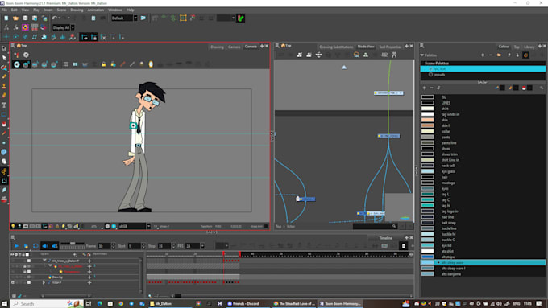Toggle lock icon on red Mr_Dalton layer row
548x308 pixels.
[24, 266]
